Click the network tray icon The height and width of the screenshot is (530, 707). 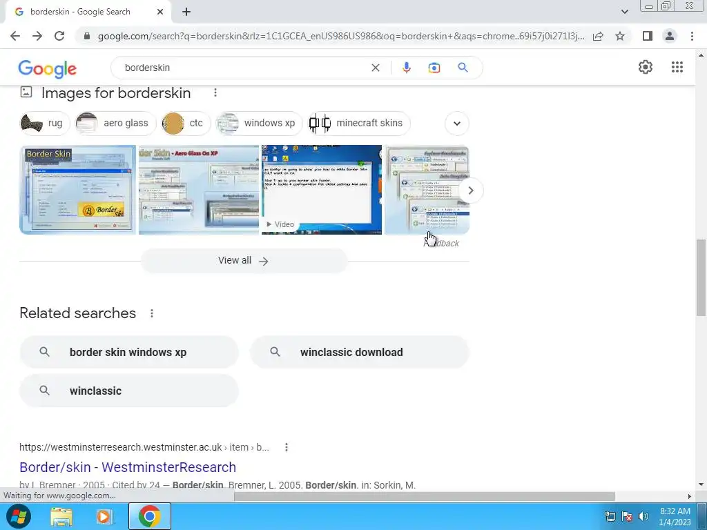(610, 516)
